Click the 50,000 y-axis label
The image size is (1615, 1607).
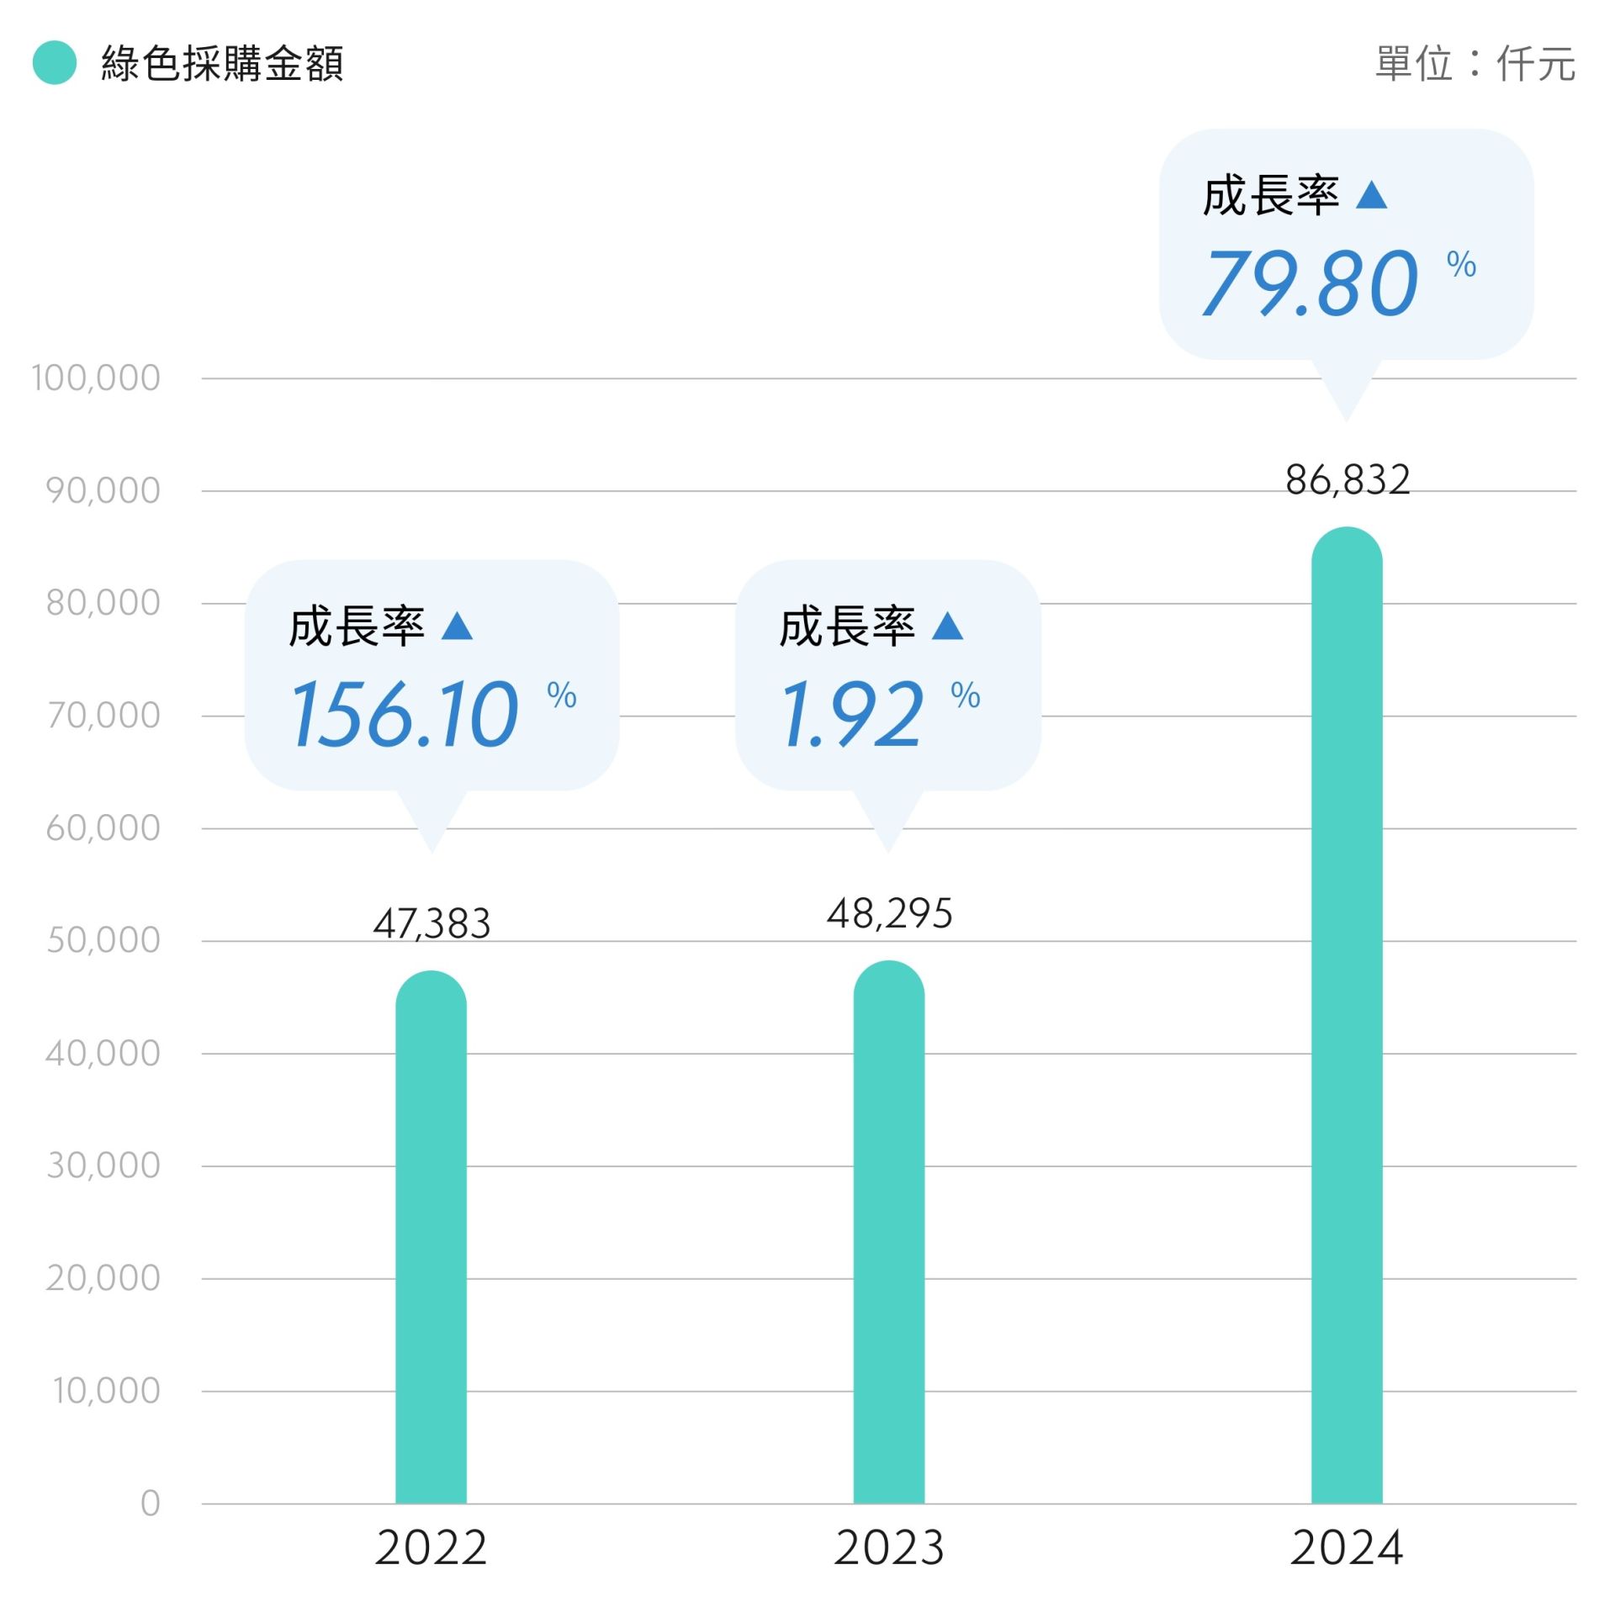point(103,940)
